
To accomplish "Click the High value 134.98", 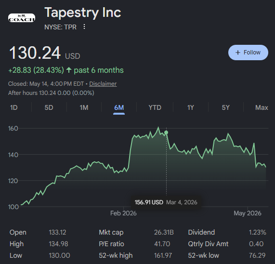I will click(x=58, y=244).
